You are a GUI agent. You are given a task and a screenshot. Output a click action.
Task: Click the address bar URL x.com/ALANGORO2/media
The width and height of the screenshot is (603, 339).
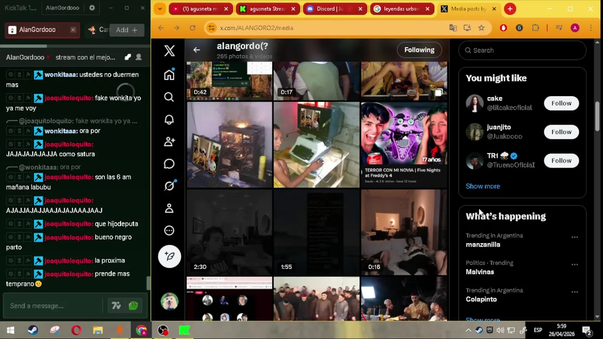pos(256,28)
